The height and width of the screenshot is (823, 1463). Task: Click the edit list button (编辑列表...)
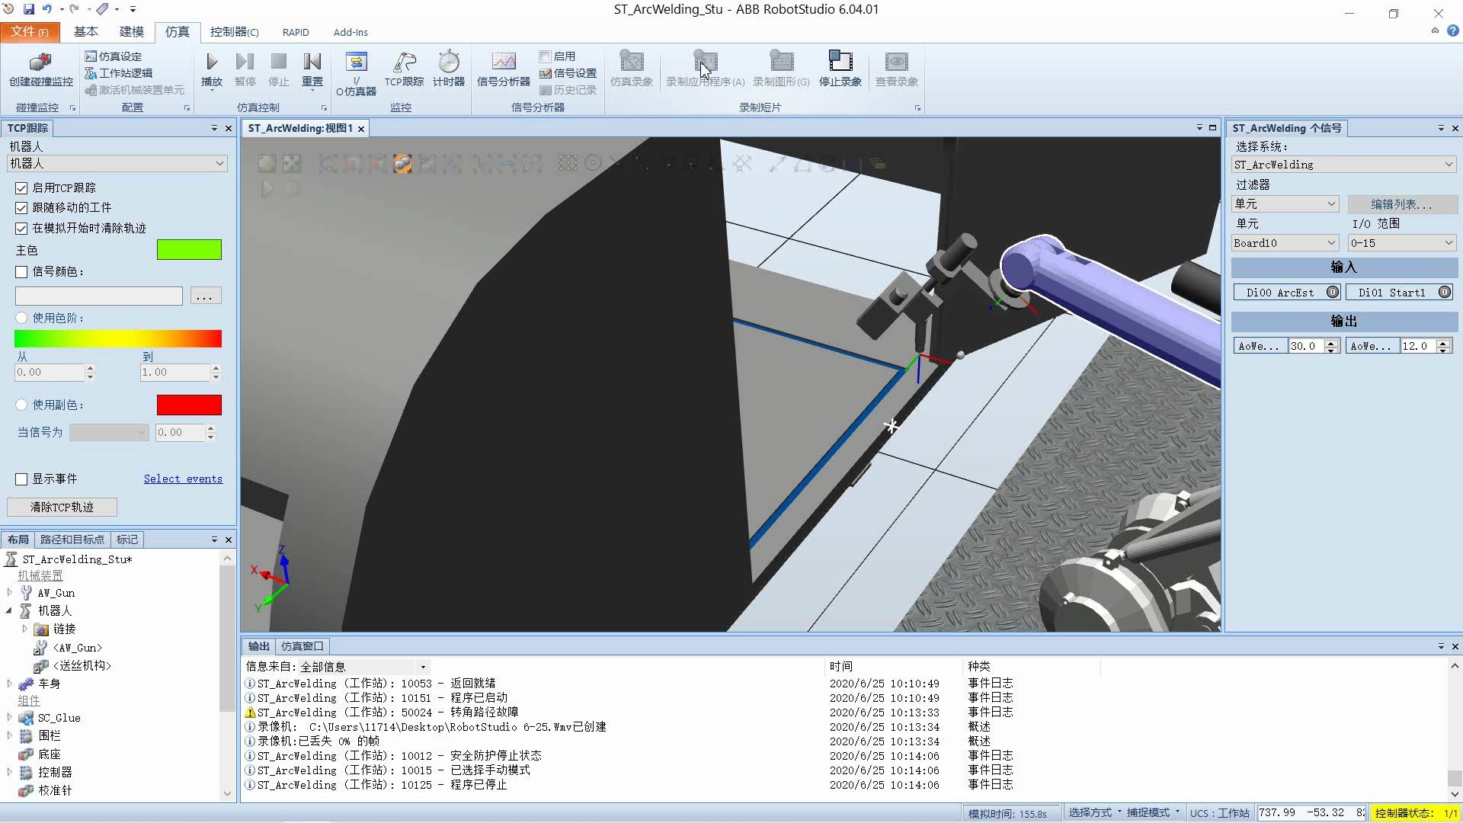1401,203
